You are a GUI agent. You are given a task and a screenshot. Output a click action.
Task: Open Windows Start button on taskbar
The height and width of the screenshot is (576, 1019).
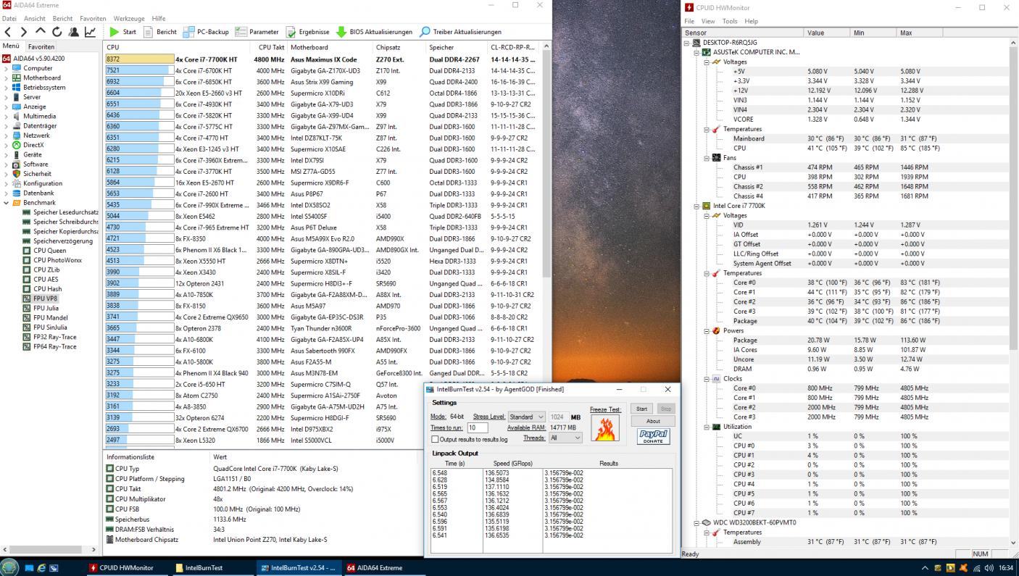coord(9,567)
